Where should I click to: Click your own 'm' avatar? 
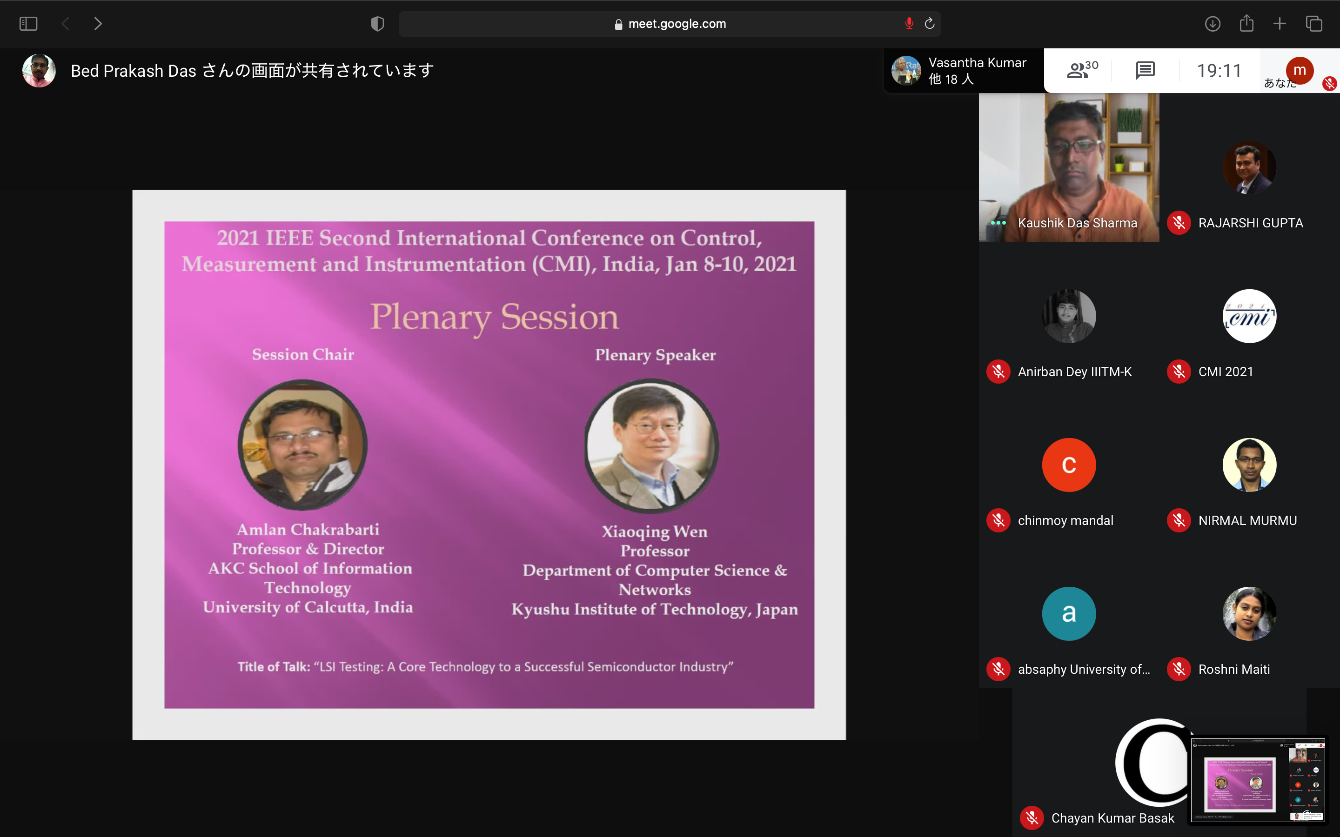(1300, 70)
